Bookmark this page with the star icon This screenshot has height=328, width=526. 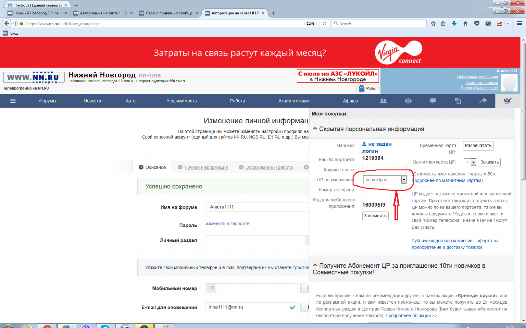coord(433,23)
